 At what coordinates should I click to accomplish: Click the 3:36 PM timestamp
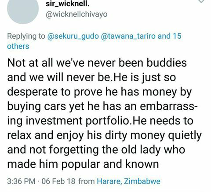tap(22, 181)
